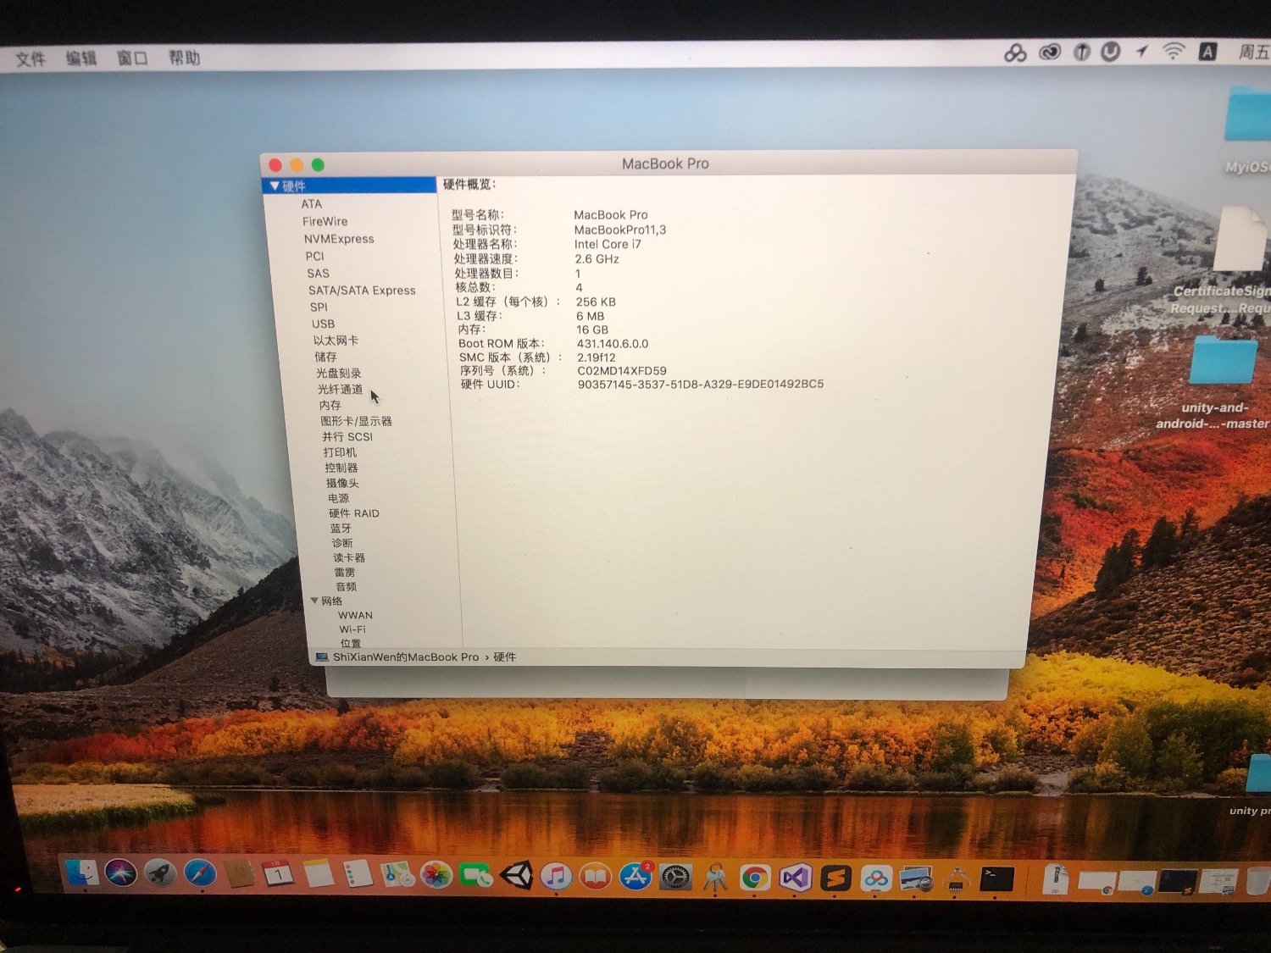The width and height of the screenshot is (1271, 953).
Task: Open Unity from the dock
Action: (516, 876)
